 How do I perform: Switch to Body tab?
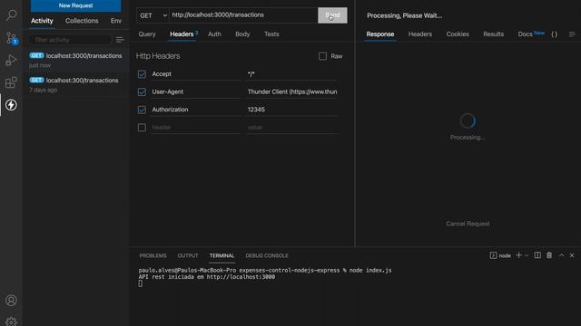pos(242,34)
